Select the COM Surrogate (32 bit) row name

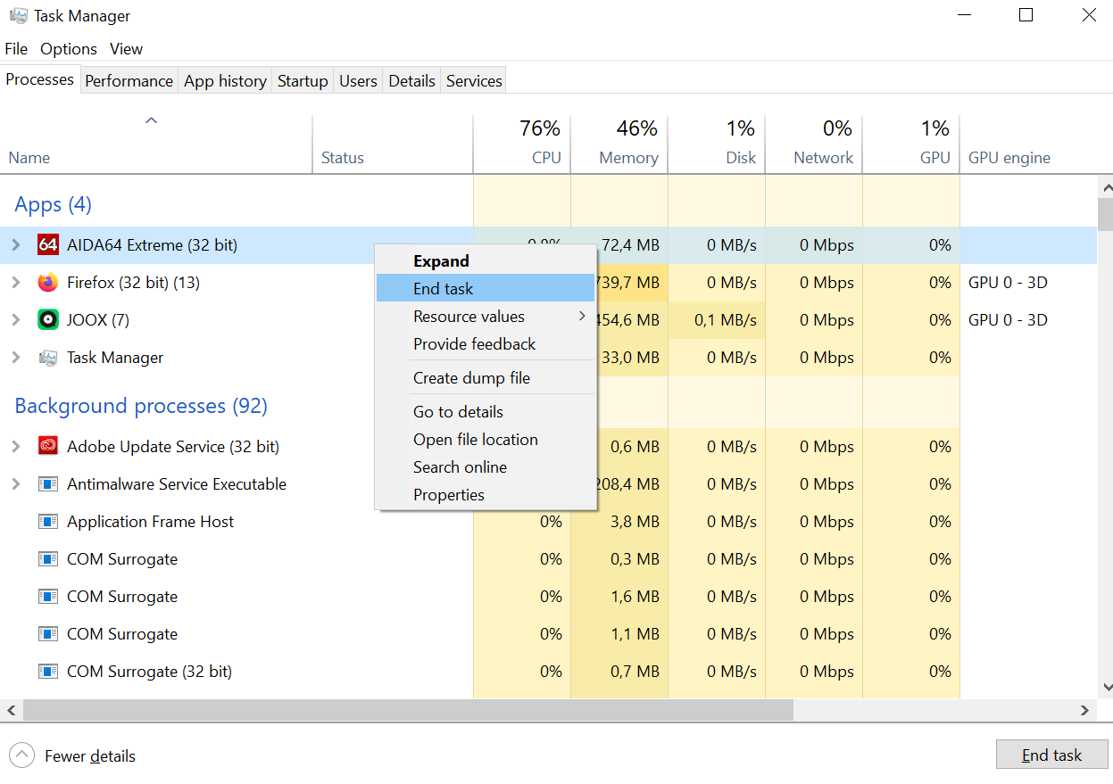[x=149, y=672]
